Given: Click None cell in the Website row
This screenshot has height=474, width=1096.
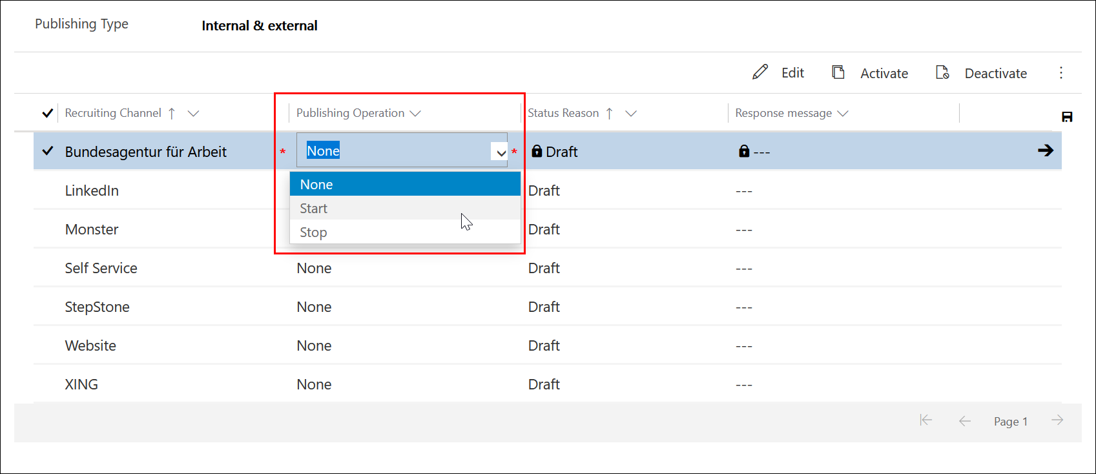Looking at the screenshot, I should pyautogui.click(x=314, y=345).
